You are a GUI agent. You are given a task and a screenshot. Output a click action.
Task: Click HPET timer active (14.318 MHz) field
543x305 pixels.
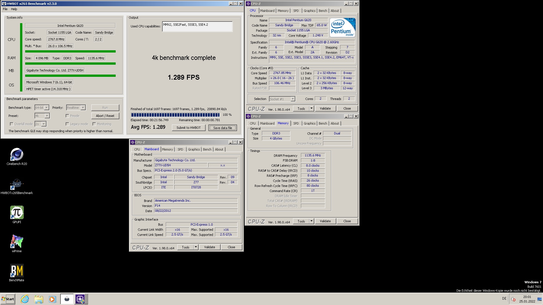point(48,89)
